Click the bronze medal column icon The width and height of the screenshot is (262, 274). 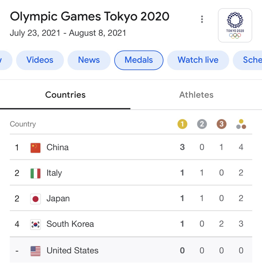[222, 124]
